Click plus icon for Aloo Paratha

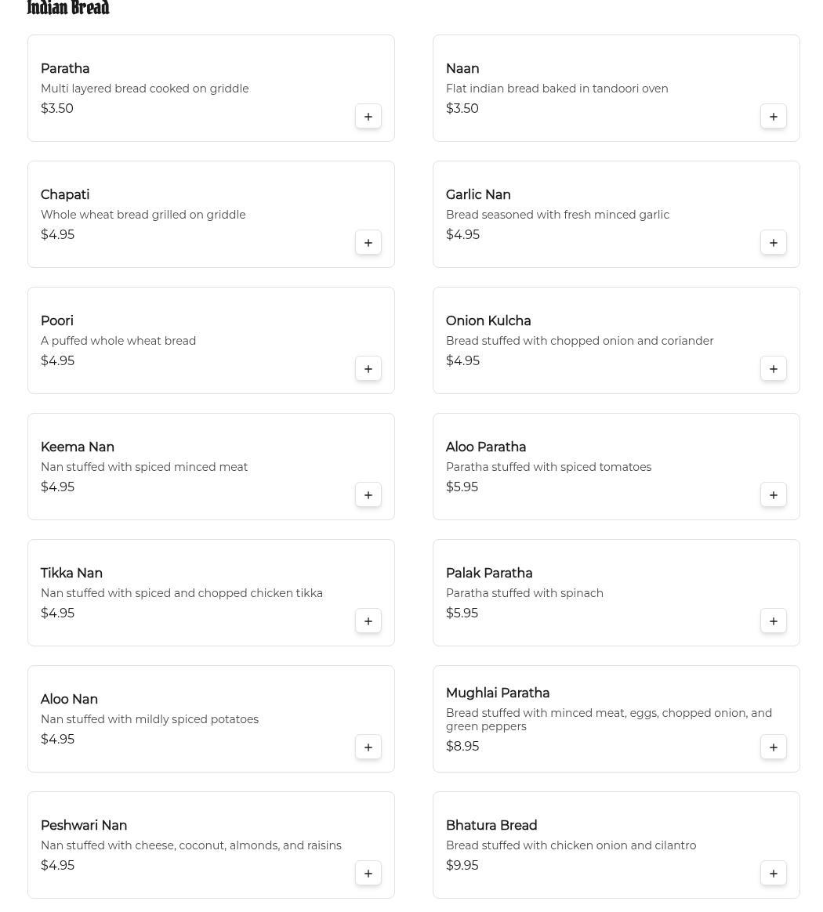(773, 495)
